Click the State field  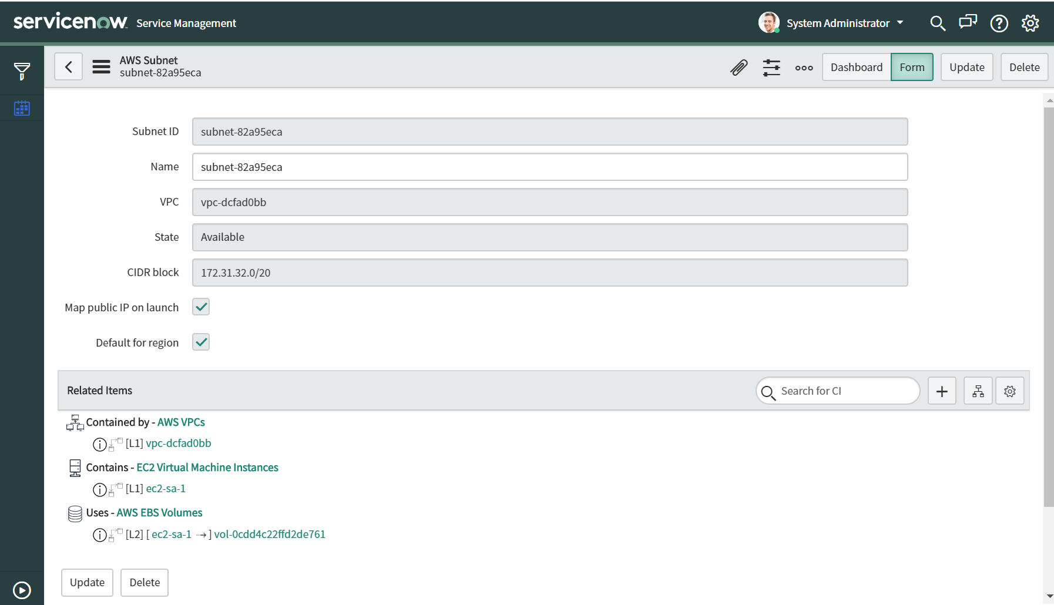pos(550,237)
